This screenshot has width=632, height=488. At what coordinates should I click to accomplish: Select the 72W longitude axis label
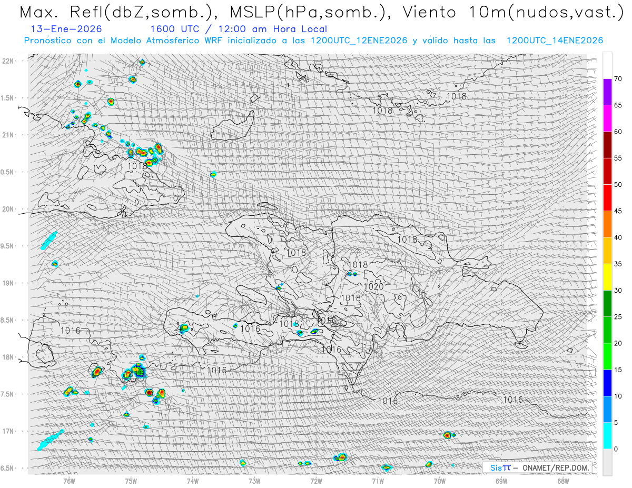click(x=316, y=480)
